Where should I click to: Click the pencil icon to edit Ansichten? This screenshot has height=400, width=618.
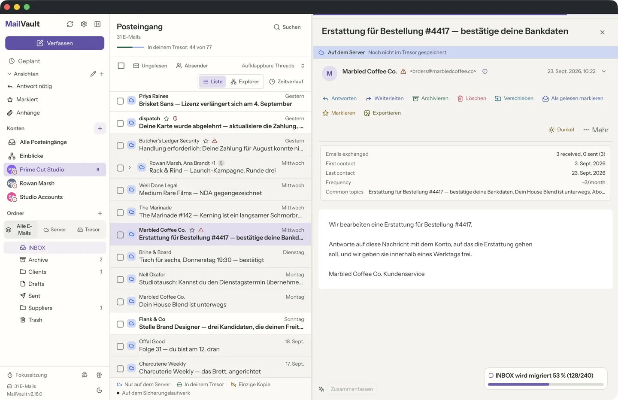tap(93, 74)
